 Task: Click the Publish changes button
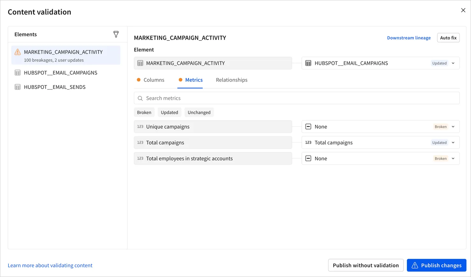click(x=437, y=265)
